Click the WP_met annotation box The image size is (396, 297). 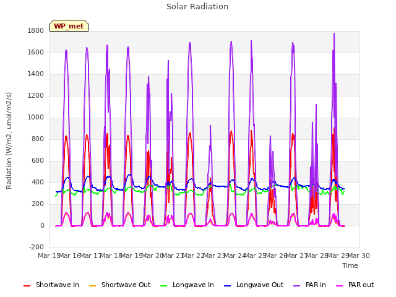click(69, 26)
